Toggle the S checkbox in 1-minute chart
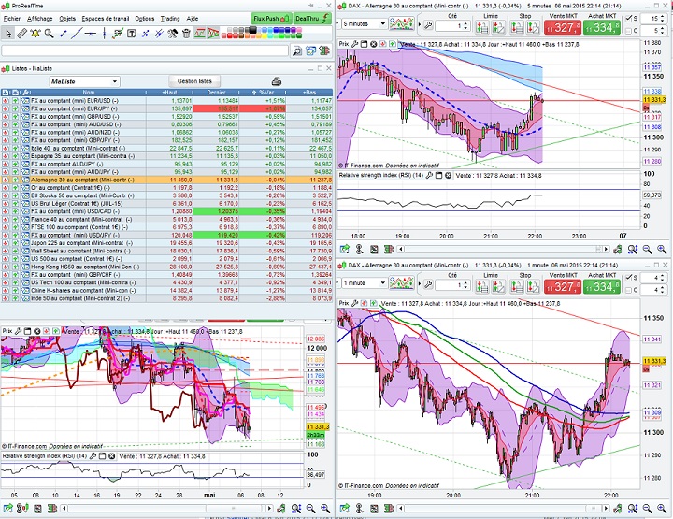 (x=629, y=278)
